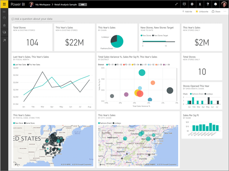
Task: Open the user profile picture at top right
Action: 224,4
